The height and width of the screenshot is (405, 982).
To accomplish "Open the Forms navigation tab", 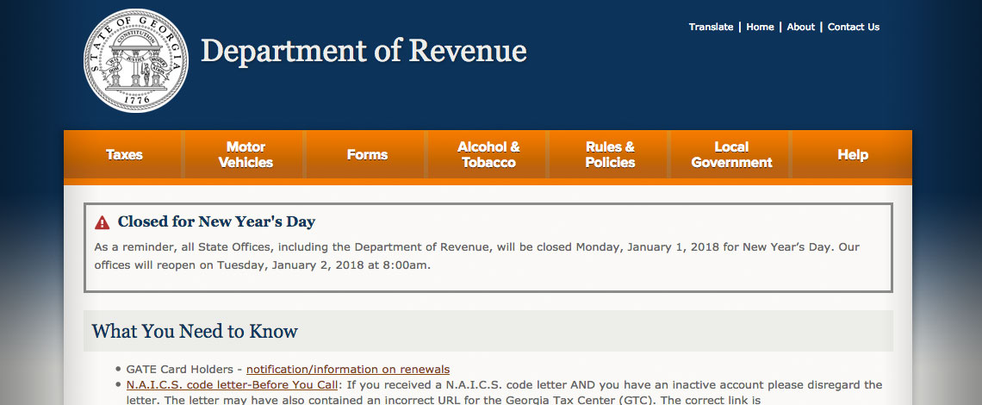I will (x=367, y=155).
